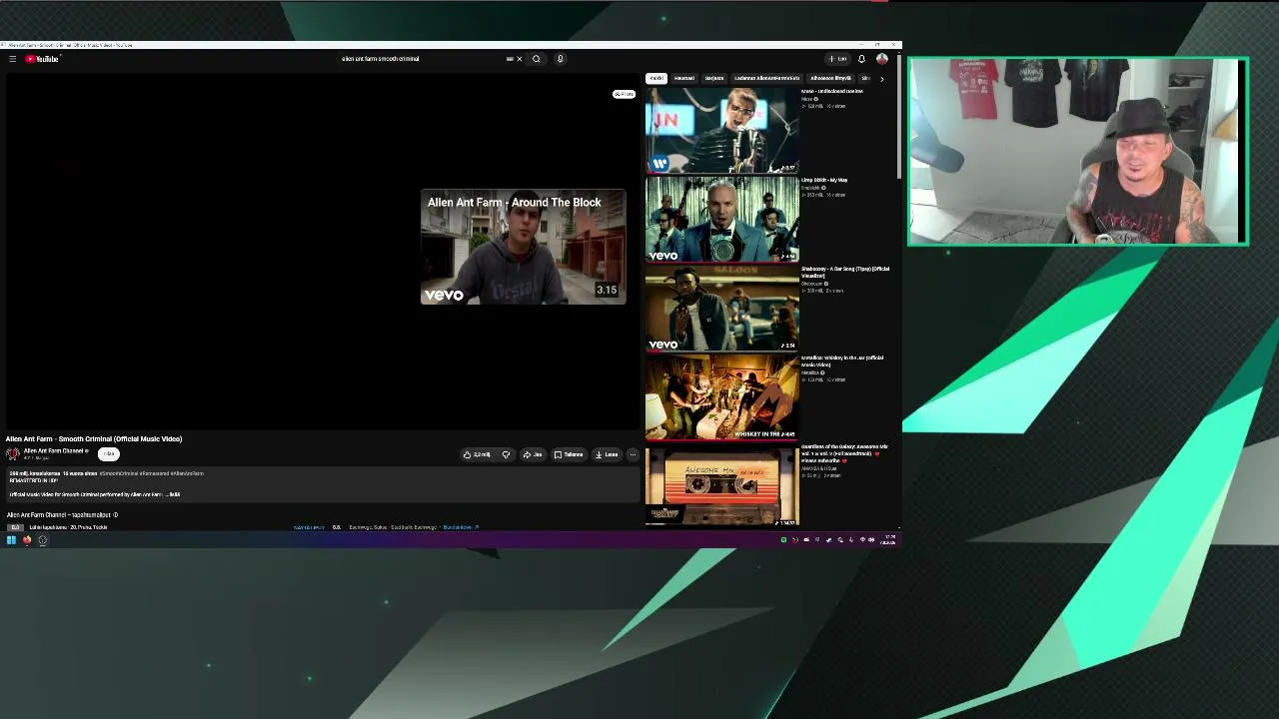Go to the YouTube home logo

coord(42,59)
